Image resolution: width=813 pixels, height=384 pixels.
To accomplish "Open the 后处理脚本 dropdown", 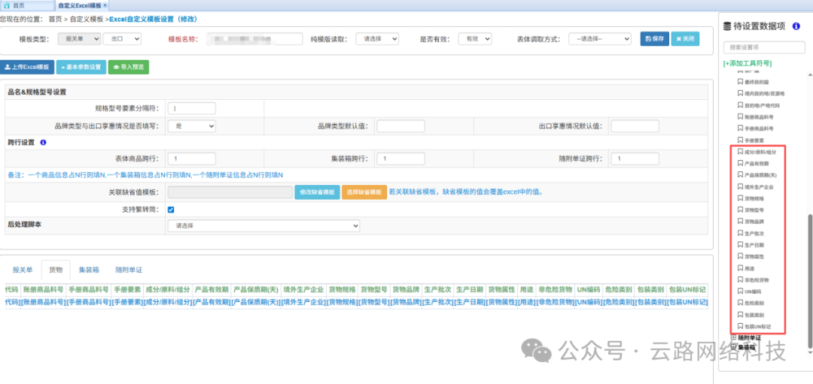I will (263, 225).
